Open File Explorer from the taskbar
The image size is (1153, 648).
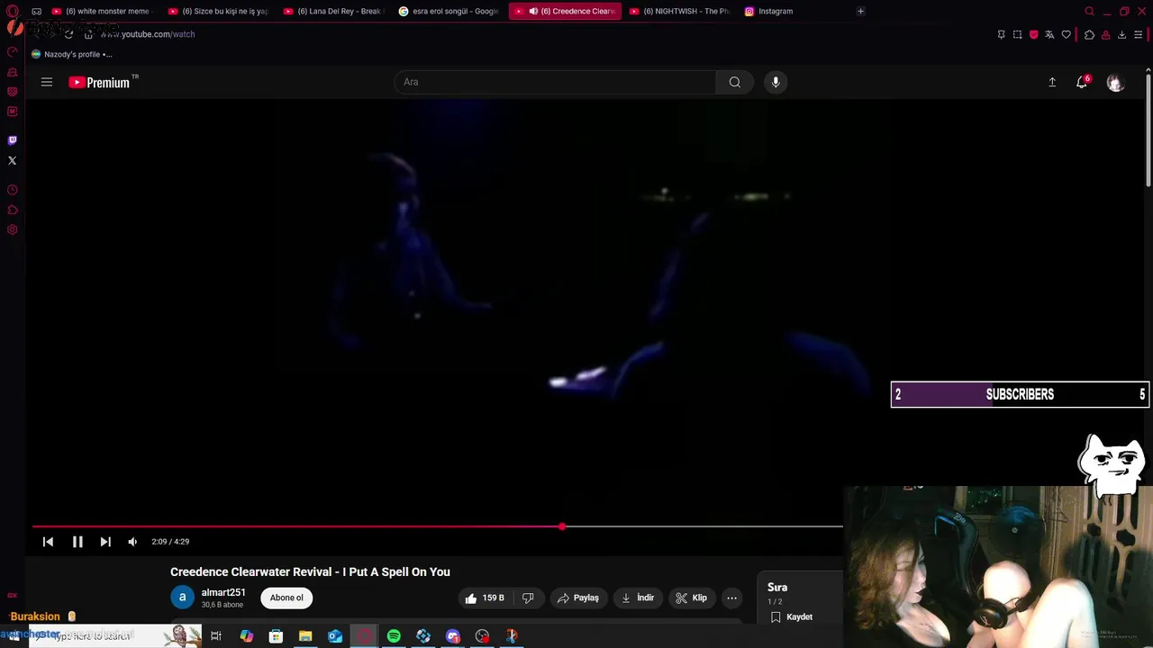pos(305,636)
